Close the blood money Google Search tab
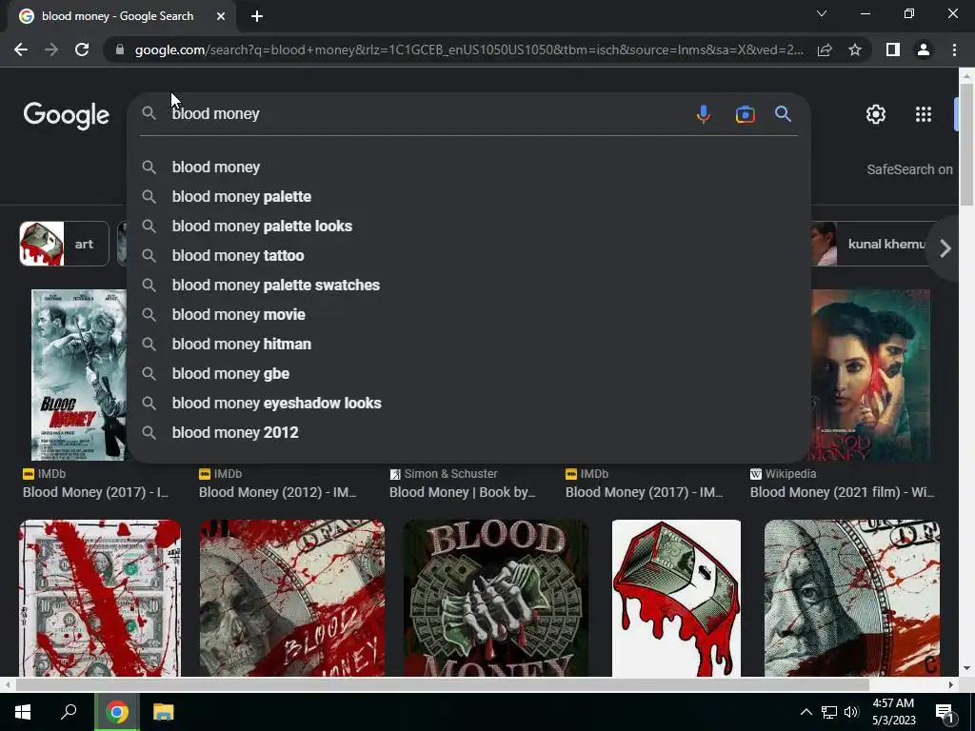 pyautogui.click(x=221, y=17)
